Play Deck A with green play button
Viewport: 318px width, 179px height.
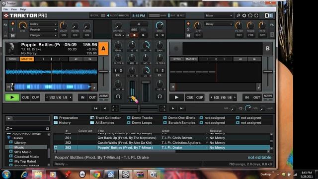coord(12,97)
